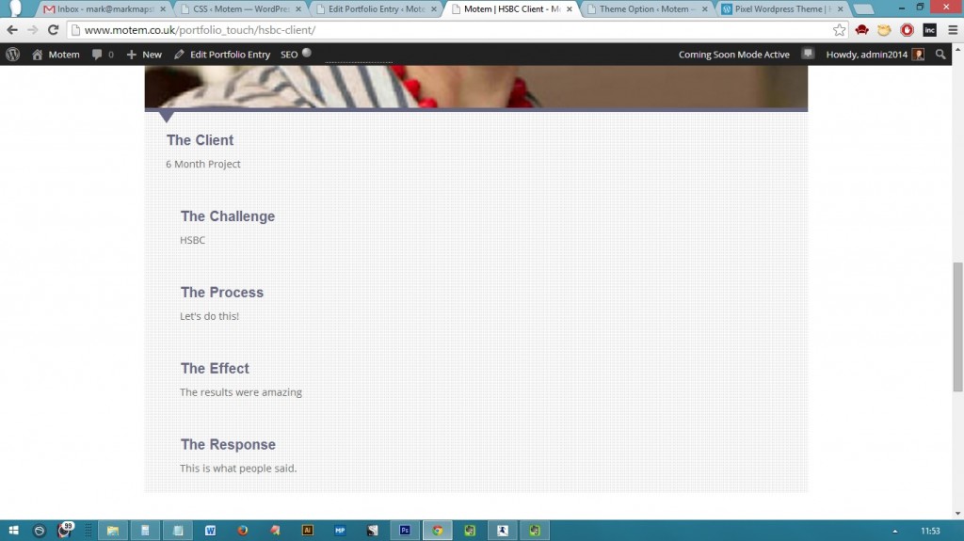Switch to the CSS ‹ Motem tab
The height and width of the screenshot is (541, 964).
point(241,8)
